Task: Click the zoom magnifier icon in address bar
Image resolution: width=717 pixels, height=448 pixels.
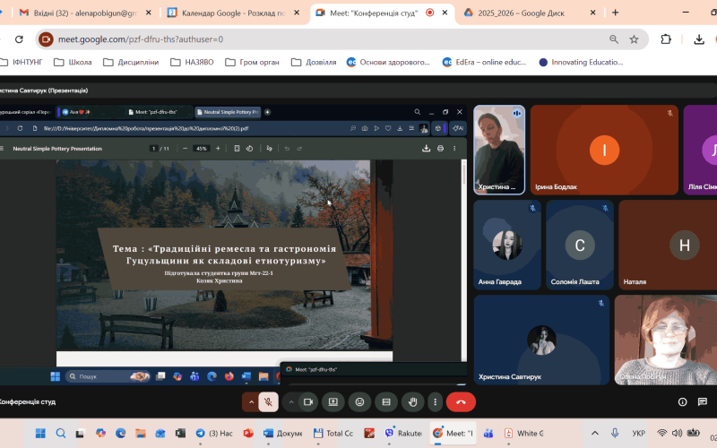Action: click(x=614, y=39)
